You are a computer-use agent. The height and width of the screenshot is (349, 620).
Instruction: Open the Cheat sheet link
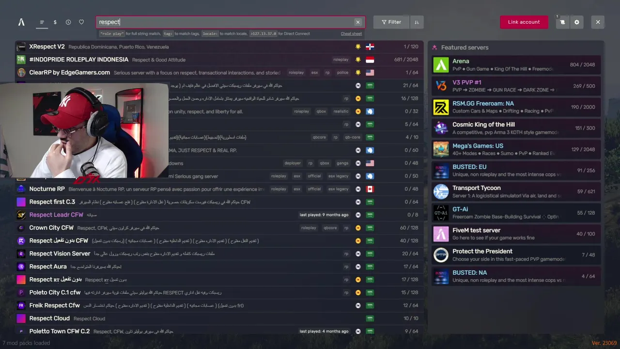(351, 34)
